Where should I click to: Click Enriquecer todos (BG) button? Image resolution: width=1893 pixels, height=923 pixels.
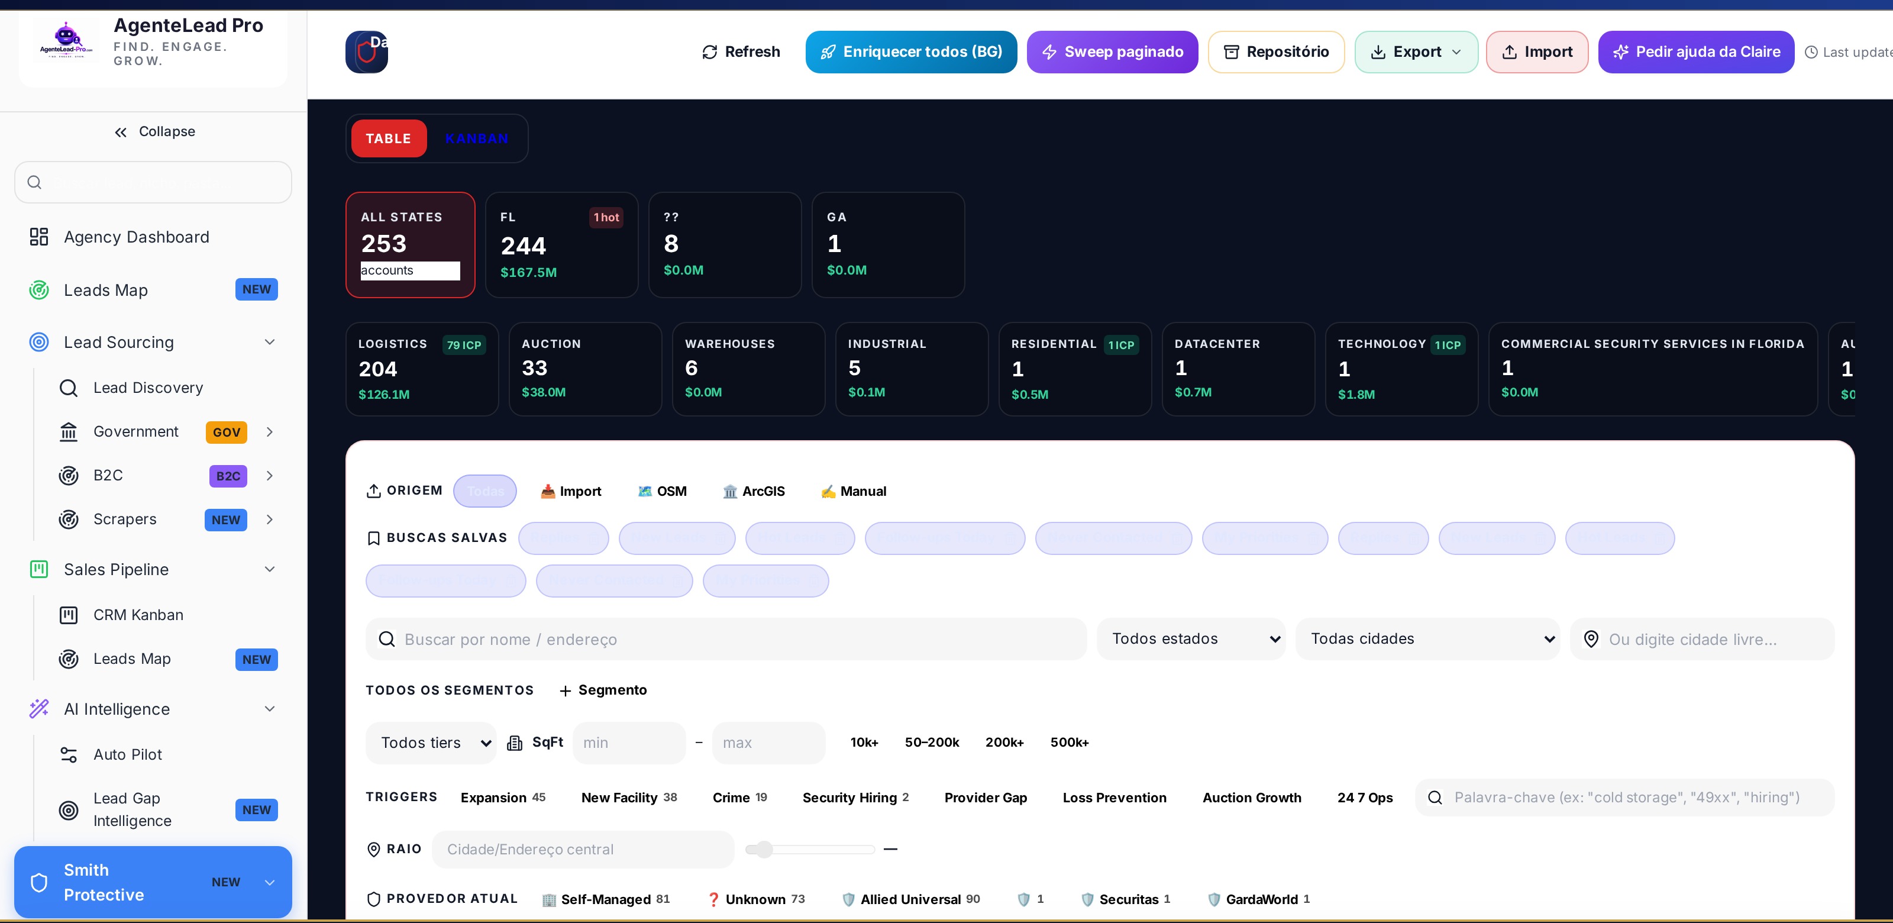coord(911,52)
